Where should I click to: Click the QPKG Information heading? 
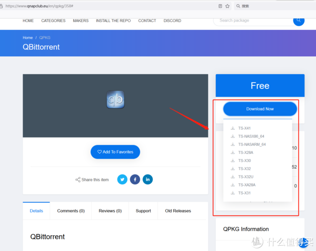(x=246, y=229)
